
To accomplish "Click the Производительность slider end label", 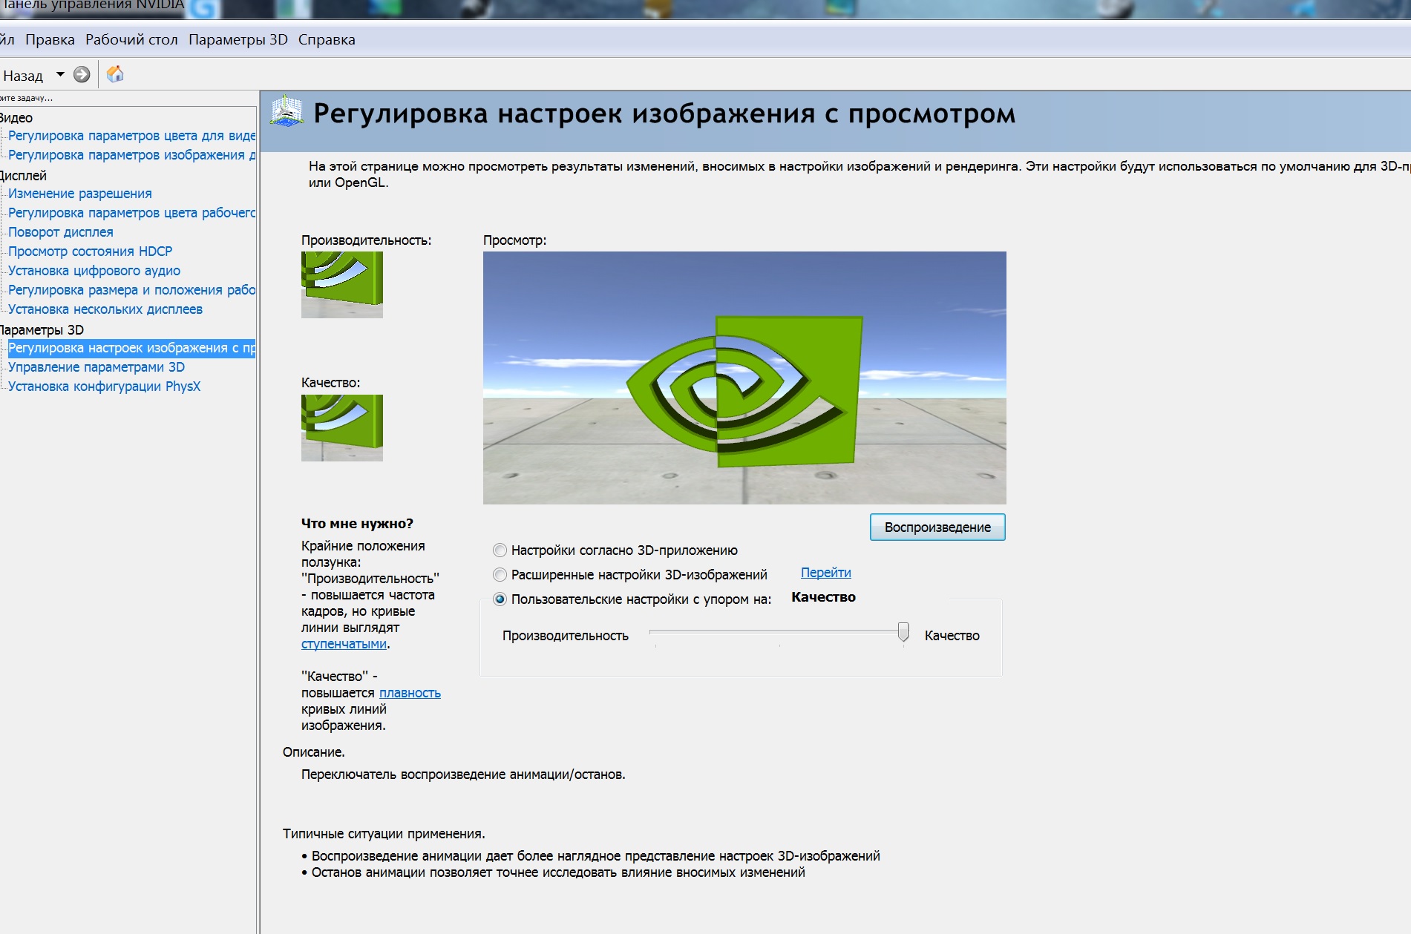I will tap(566, 636).
